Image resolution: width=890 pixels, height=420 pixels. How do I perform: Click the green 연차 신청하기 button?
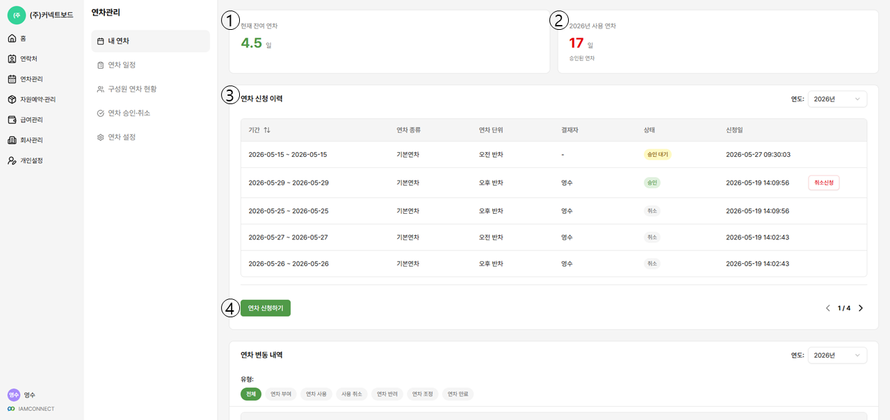click(266, 308)
